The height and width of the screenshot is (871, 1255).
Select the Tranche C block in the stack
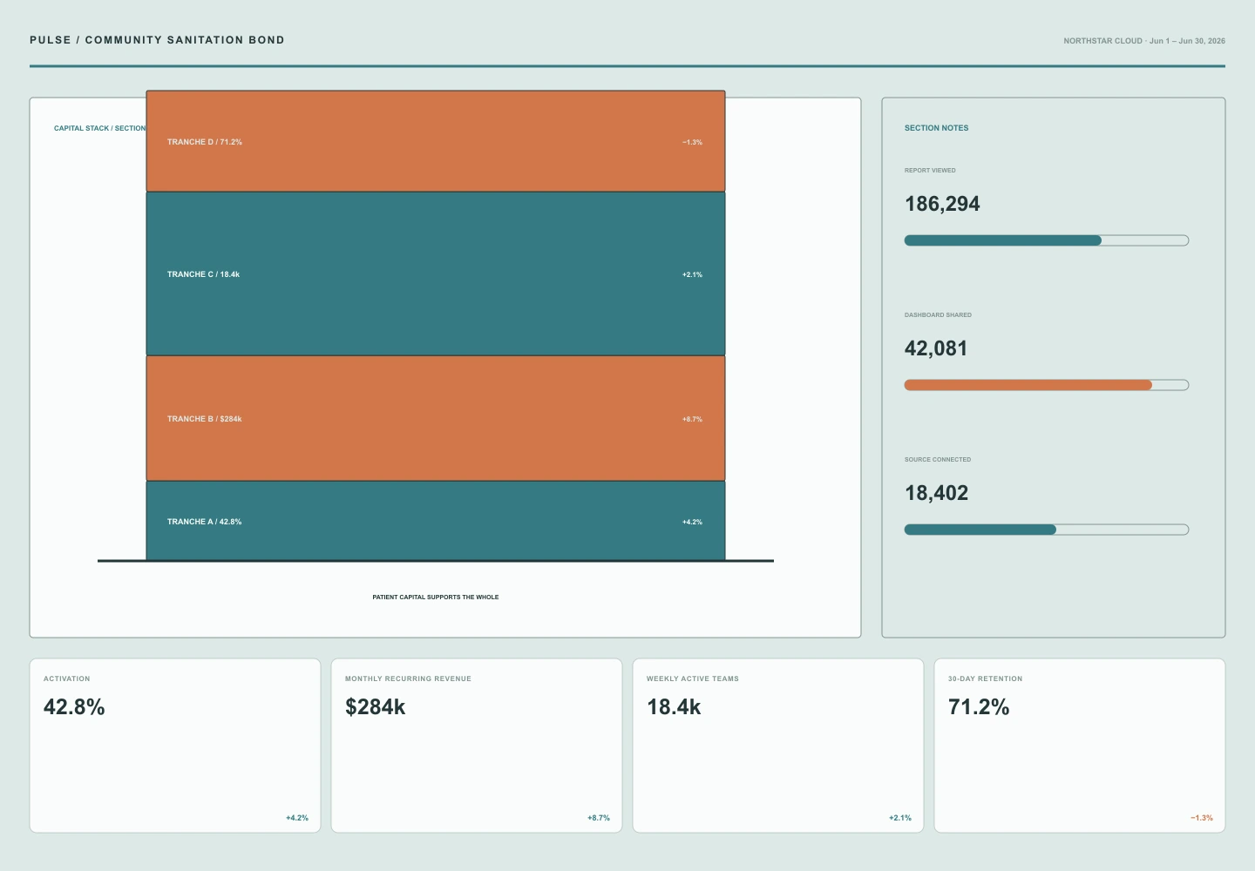coord(436,273)
